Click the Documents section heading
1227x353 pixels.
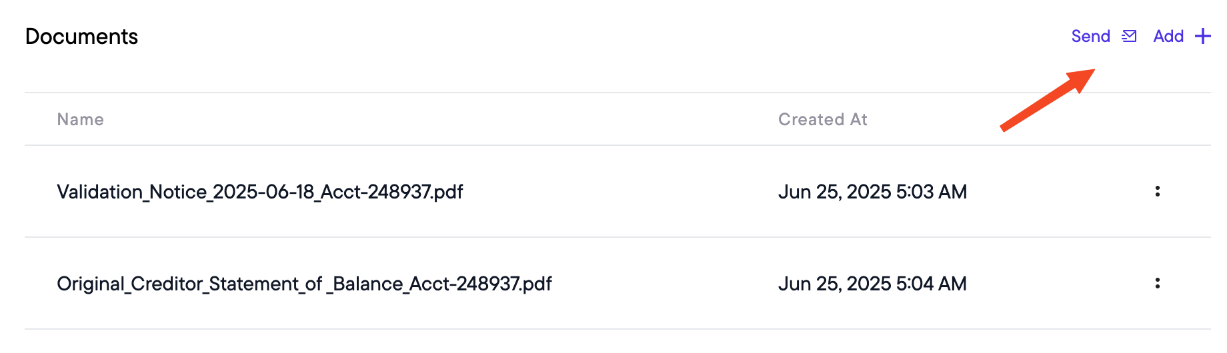(82, 37)
